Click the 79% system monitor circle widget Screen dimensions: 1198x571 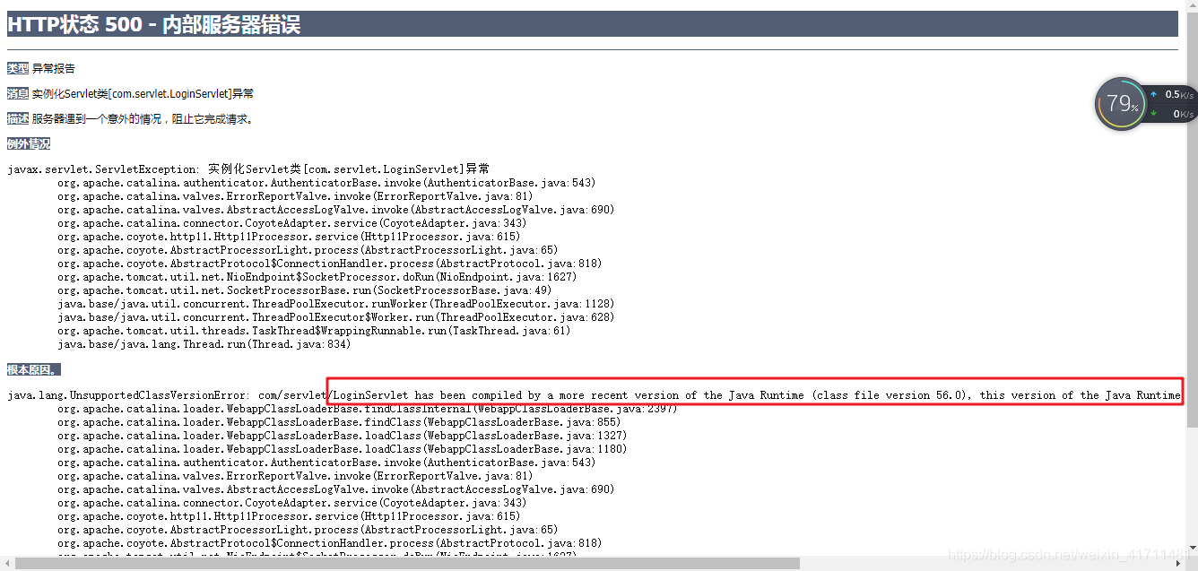[x=1119, y=104]
